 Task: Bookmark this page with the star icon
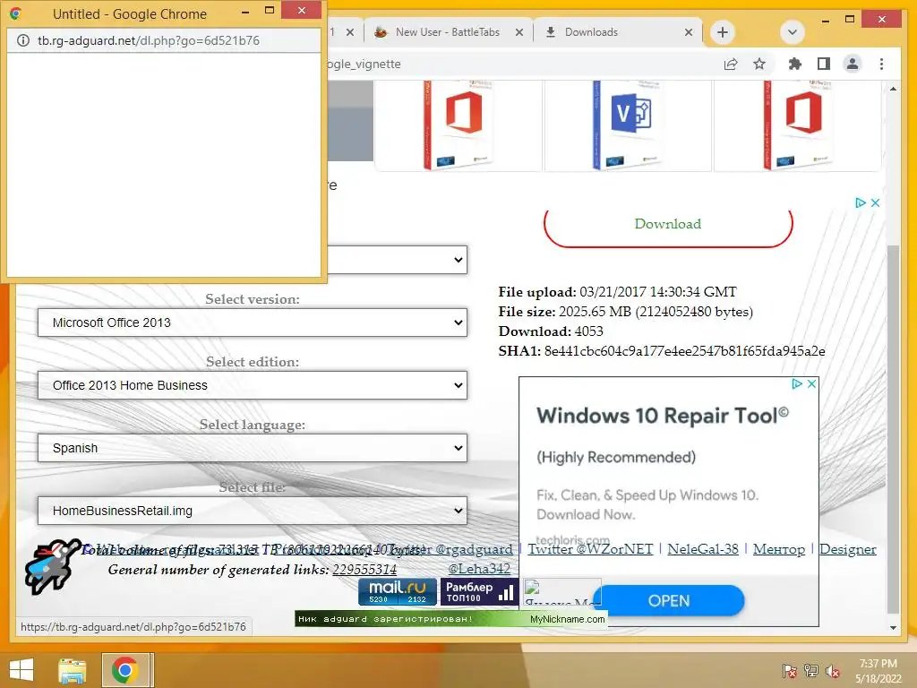click(x=759, y=64)
